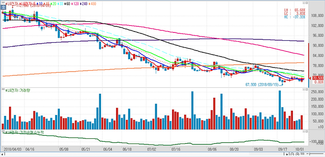Image resolution: width=325 pixels, height=157 pixels.
Task: Close the volume panel
Action: tap(307, 90)
